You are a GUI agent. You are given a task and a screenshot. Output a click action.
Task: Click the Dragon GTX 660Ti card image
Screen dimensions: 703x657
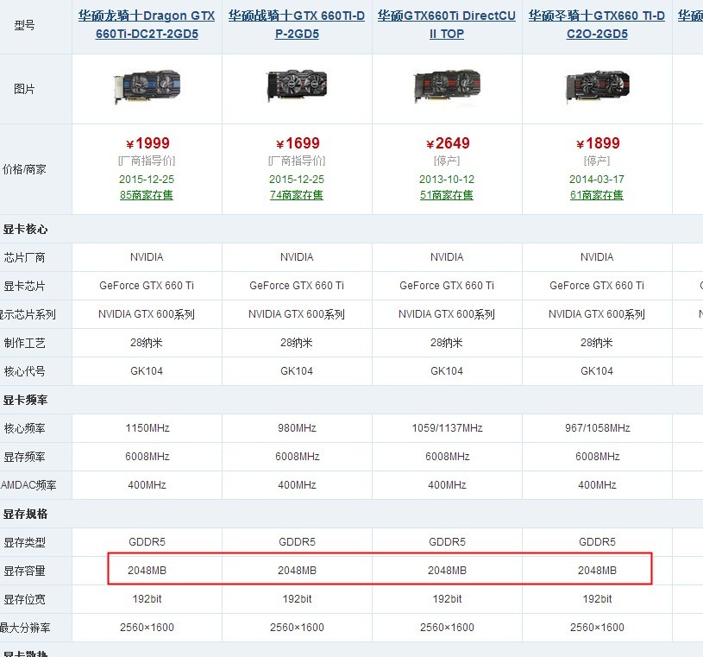[x=147, y=86]
